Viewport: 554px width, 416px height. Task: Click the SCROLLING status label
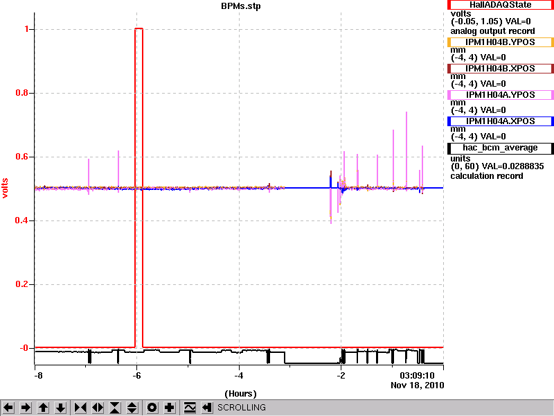[241, 408]
